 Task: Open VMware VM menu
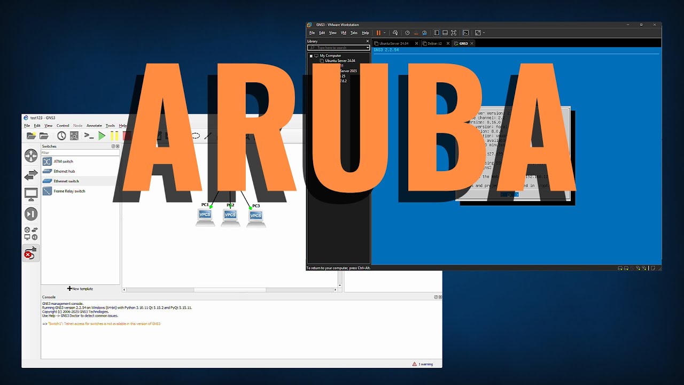[344, 33]
